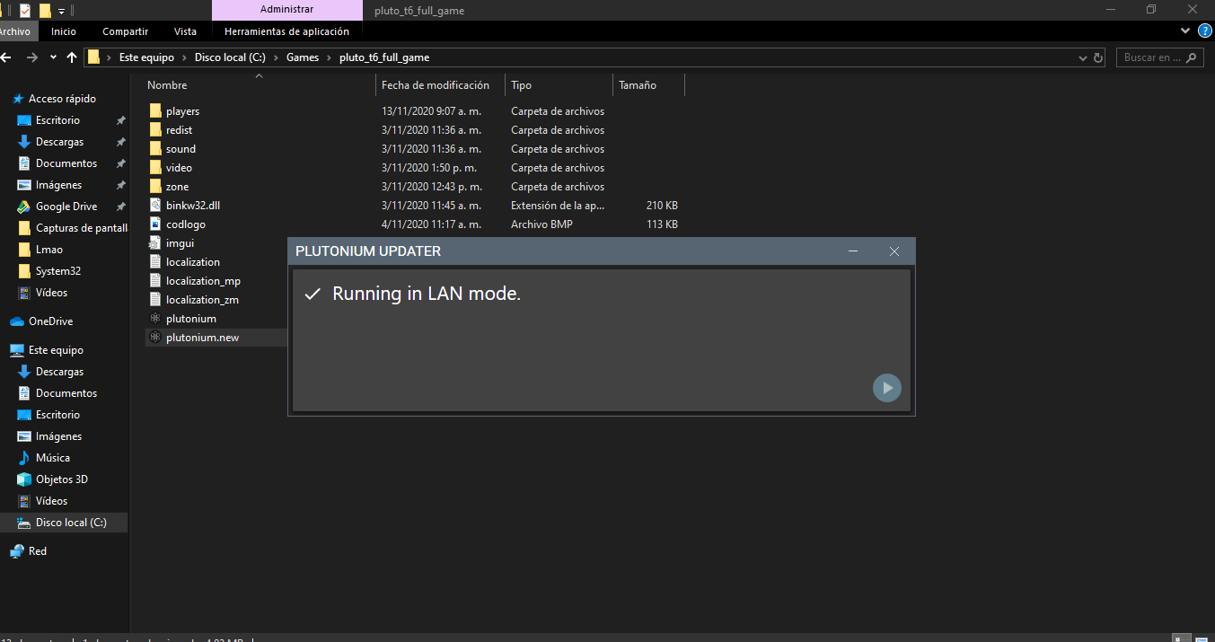Image resolution: width=1215 pixels, height=642 pixels.
Task: Open recent locations dropdown
Action: (x=53, y=57)
